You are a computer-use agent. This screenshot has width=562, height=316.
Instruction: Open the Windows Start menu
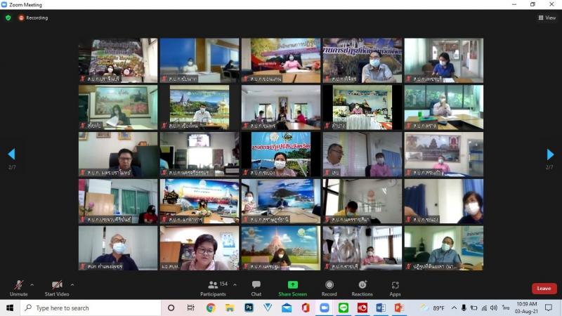click(x=10, y=308)
